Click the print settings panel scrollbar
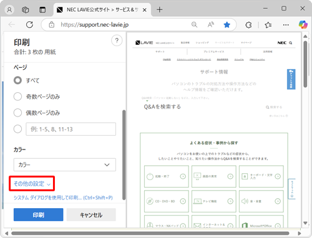The width and height of the screenshot is (312, 238). pos(124,155)
